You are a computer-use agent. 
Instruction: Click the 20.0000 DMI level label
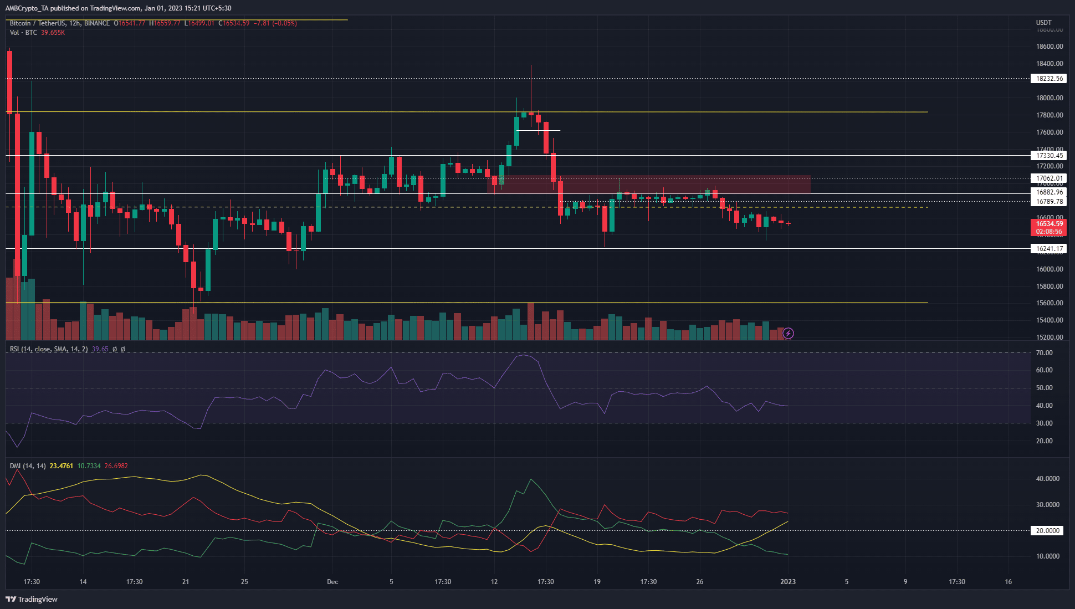coord(1048,531)
